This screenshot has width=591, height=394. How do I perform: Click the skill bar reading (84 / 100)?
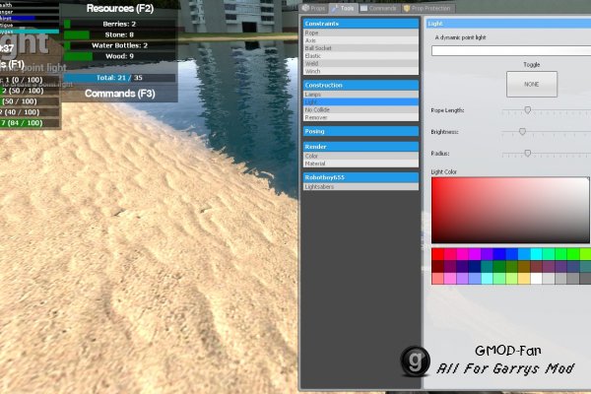point(30,123)
